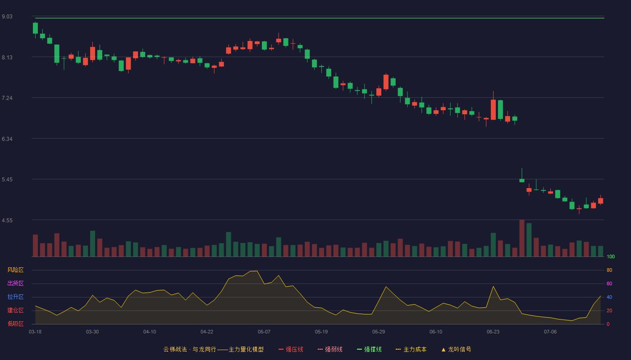Click the 拉升区 zone label
The image size is (631, 360).
[15, 297]
